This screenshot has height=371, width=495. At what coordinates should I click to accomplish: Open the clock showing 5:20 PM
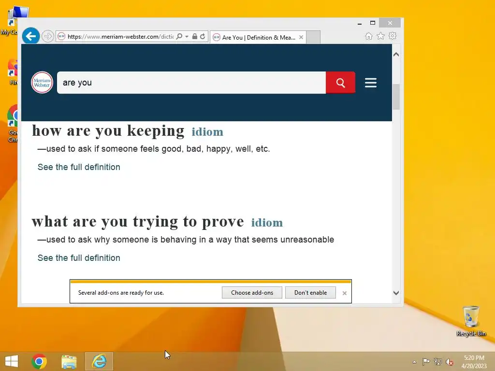pos(474,362)
